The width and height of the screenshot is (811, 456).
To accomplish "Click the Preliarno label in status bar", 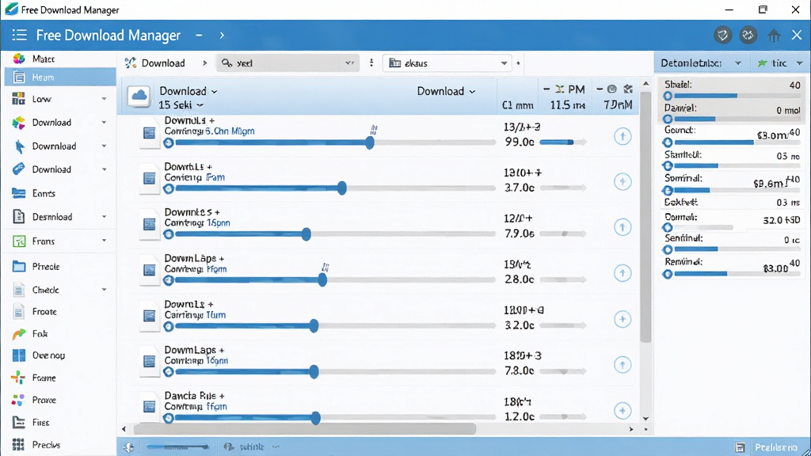I will coord(776,447).
